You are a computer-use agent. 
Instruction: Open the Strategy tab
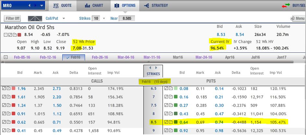[156, 6]
